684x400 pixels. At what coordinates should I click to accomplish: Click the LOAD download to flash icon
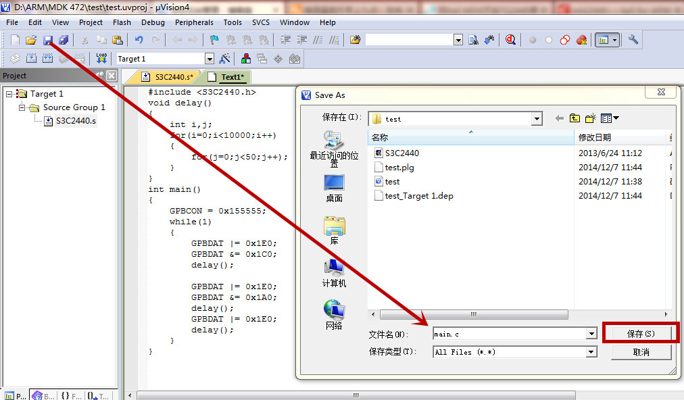101,59
